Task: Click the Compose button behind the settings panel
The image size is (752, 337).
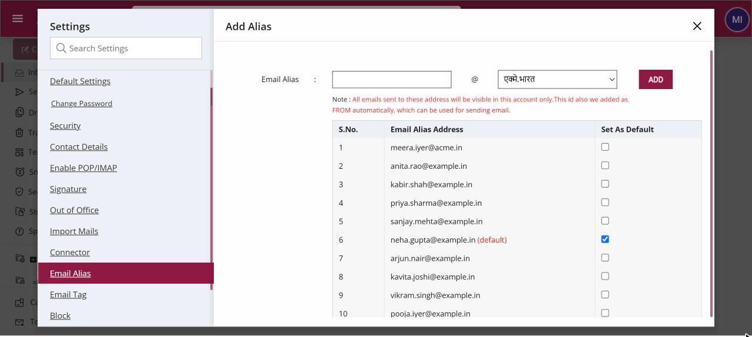Action: click(x=25, y=50)
